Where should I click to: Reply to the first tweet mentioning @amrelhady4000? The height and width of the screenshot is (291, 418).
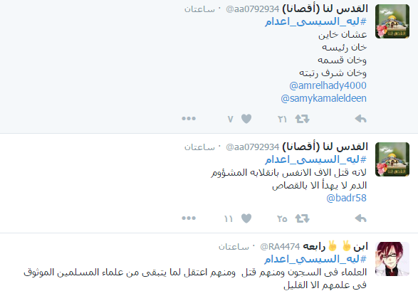coord(361,119)
